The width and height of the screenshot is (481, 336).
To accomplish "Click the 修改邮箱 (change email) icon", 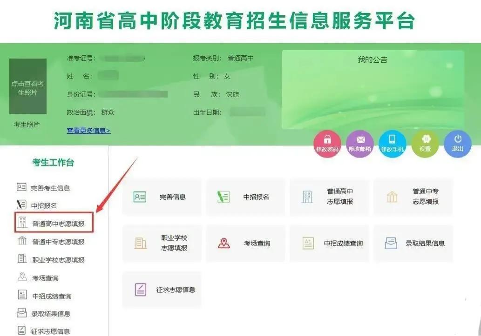I will click(359, 144).
